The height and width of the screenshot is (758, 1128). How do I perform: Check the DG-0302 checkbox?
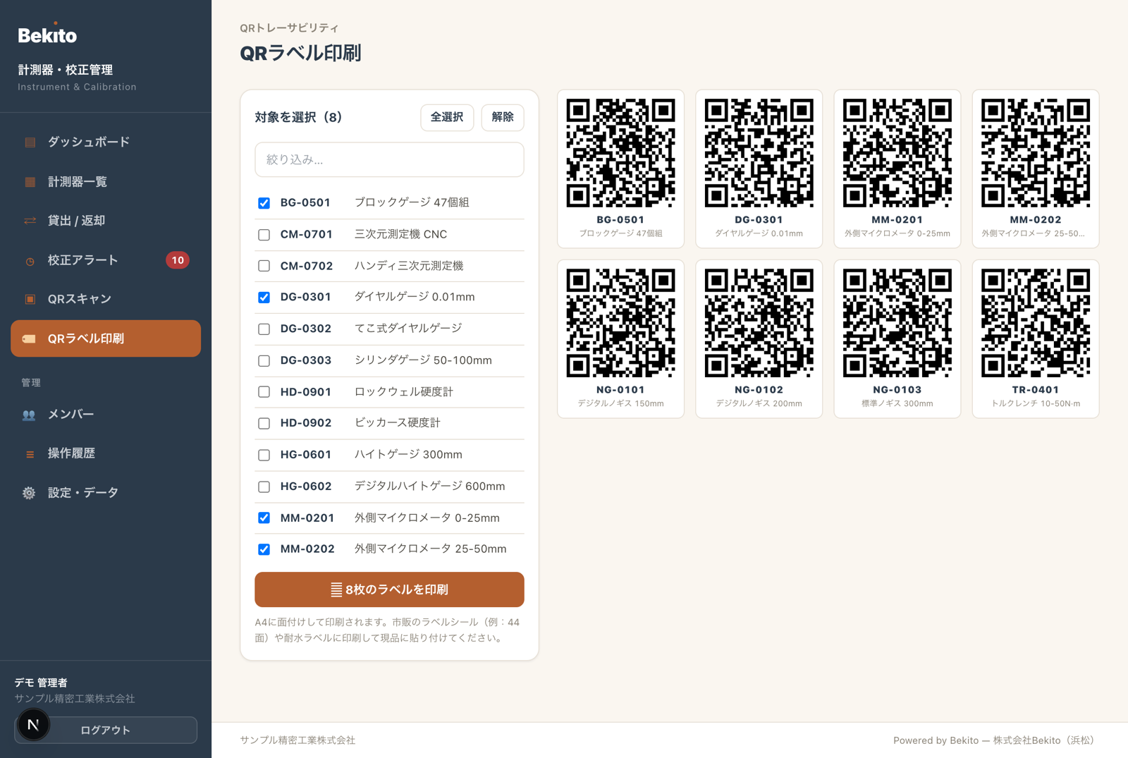[x=264, y=329]
